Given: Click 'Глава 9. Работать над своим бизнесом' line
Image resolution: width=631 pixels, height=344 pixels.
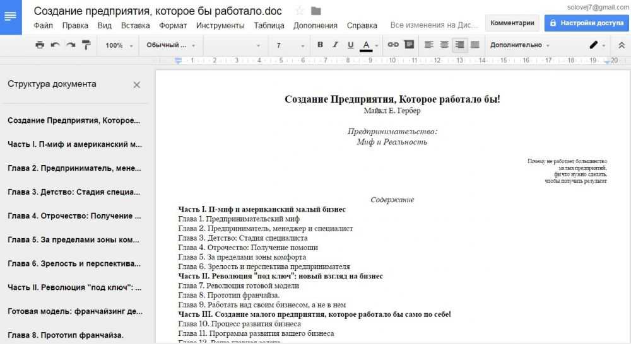Looking at the screenshot, I should point(262,305).
